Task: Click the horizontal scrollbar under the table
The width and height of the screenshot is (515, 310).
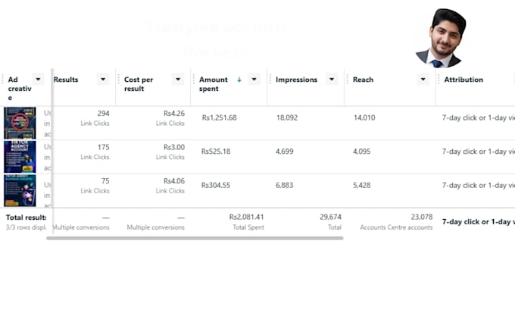Action: click(195, 238)
